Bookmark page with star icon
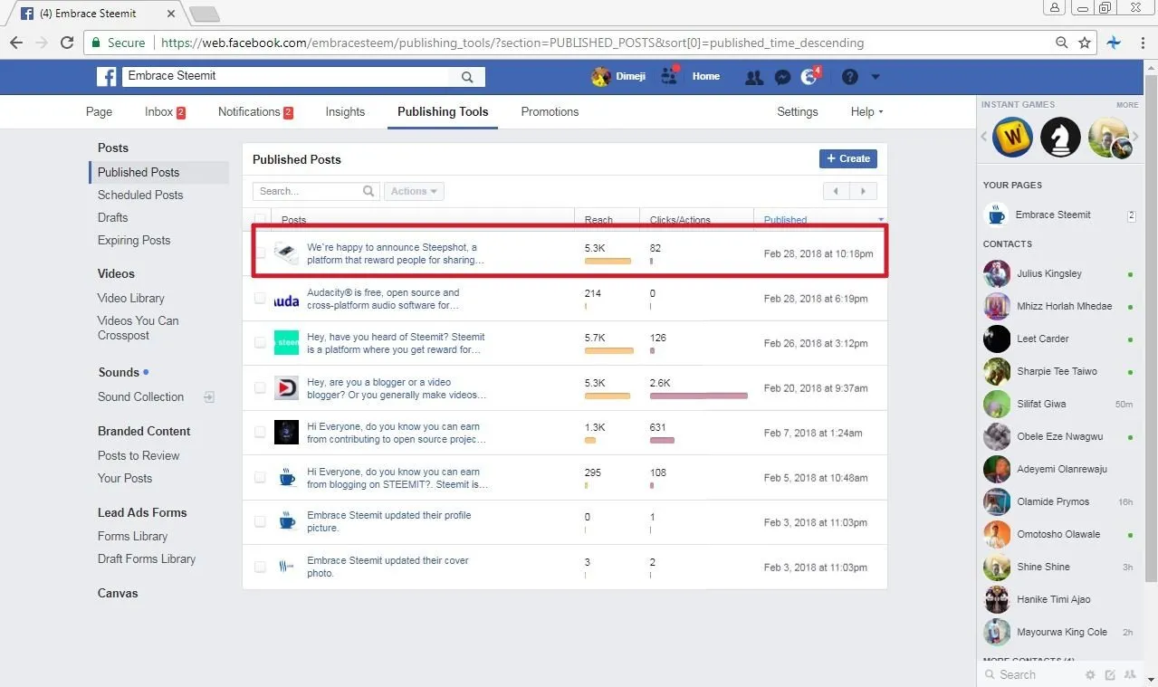Screen dimensions: 1158x687 [1084, 43]
